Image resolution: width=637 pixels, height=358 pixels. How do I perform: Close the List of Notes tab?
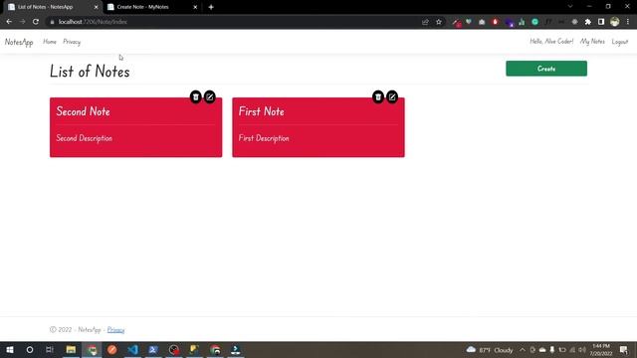point(96,7)
